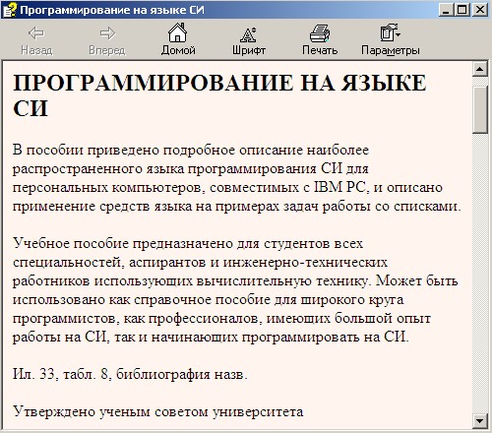The image size is (492, 433).
Task: Maximize the help window
Action: 461,10
